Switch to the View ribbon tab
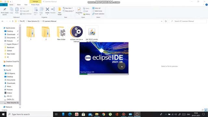The image size is (208, 117). click(x=26, y=5)
